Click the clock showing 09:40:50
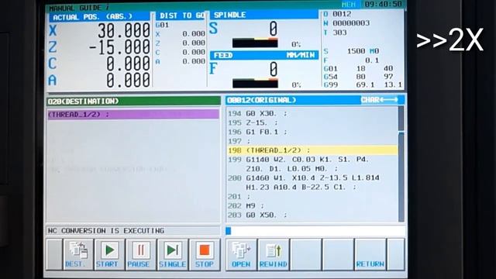This screenshot has height=279, width=496. point(383,4)
